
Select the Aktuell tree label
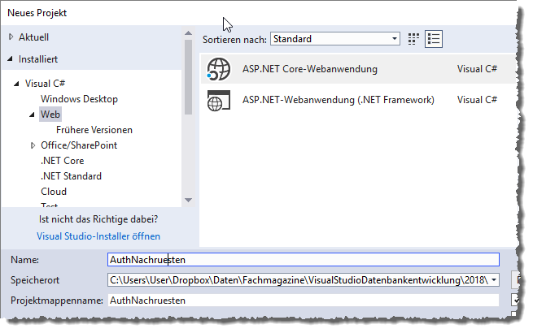[x=33, y=37]
